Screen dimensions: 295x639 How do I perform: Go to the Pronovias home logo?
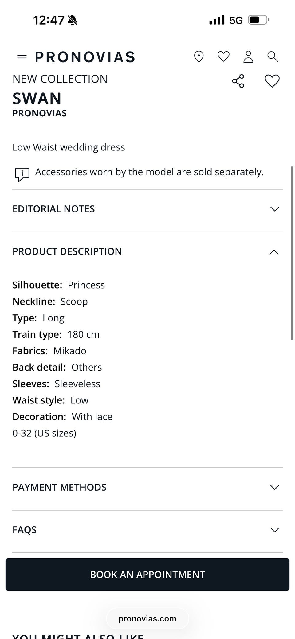pos(85,57)
